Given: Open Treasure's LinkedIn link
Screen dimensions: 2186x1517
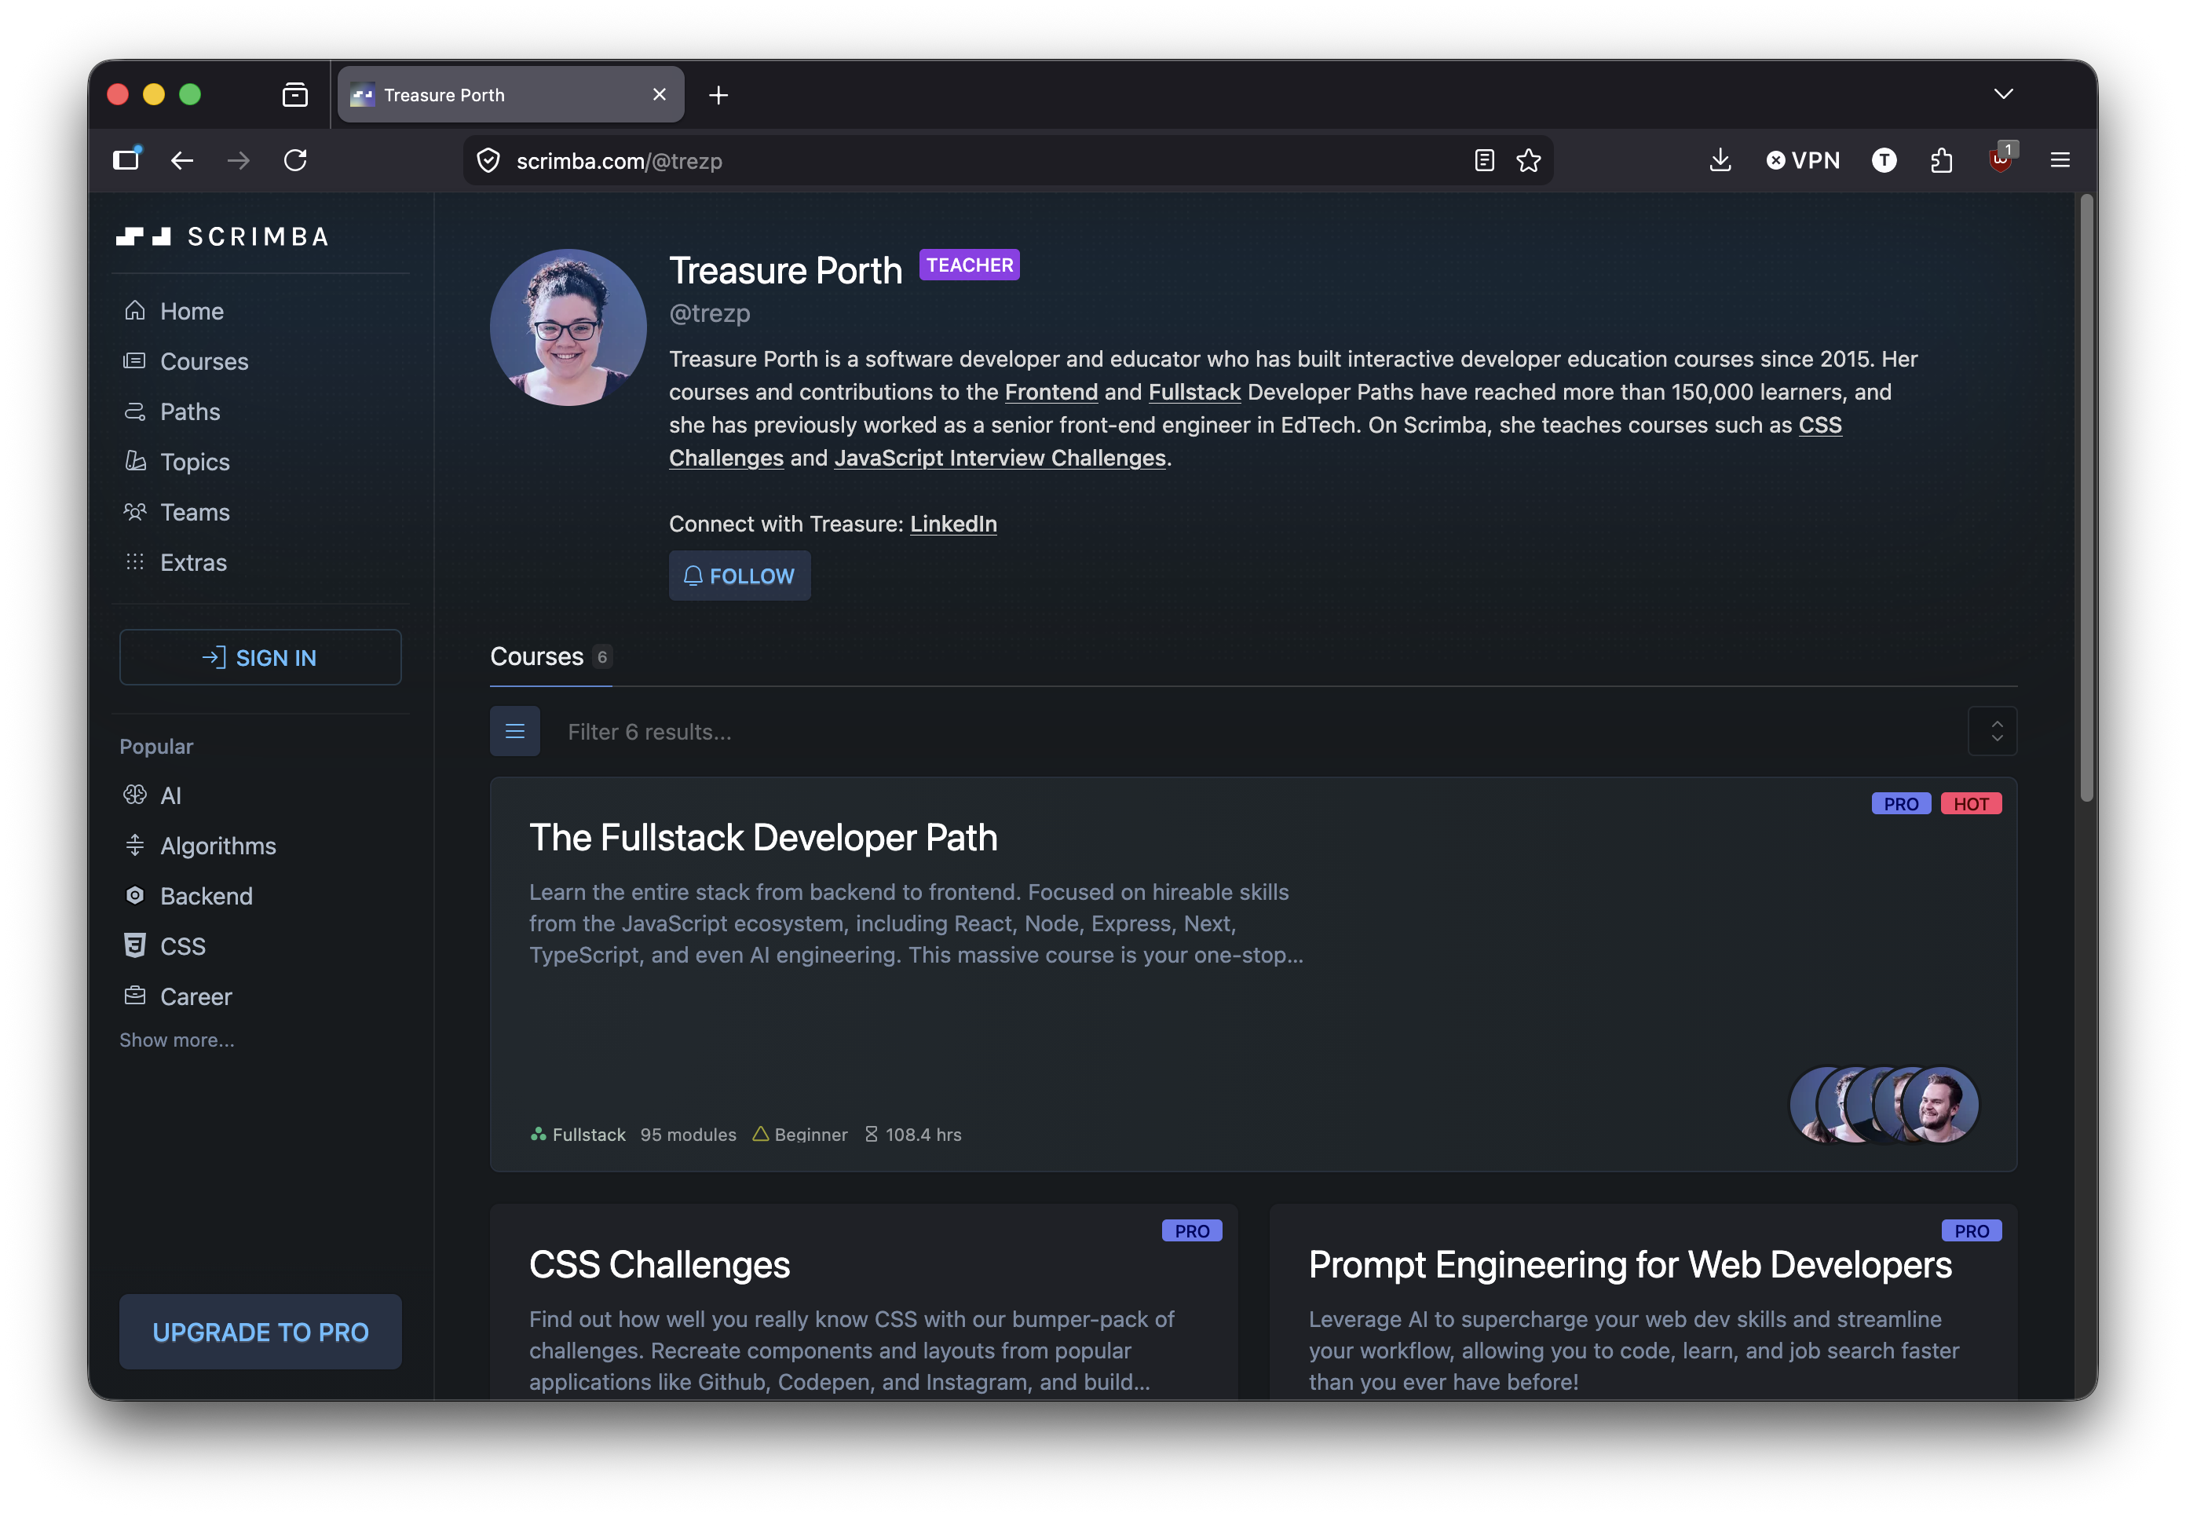Looking at the screenshot, I should pos(953,524).
